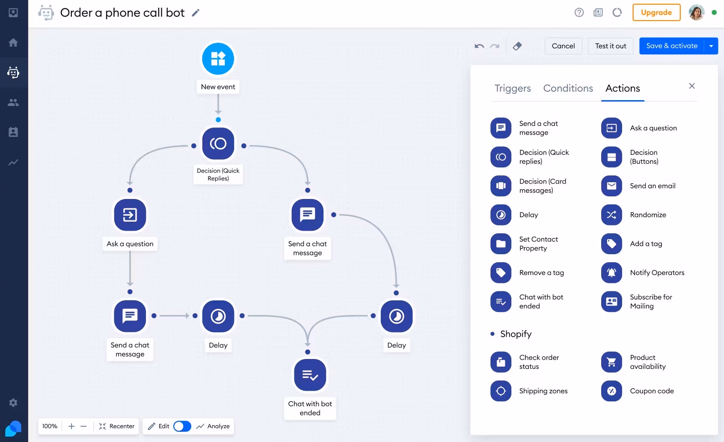Switch to the Triggers tab

512,88
